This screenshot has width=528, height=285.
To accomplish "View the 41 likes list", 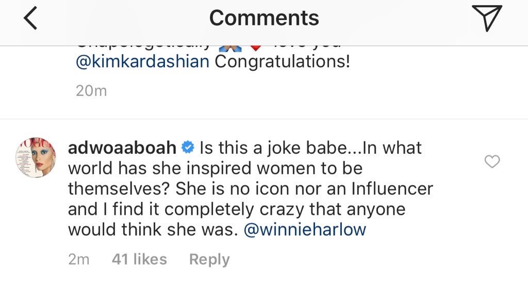I will point(139,259).
